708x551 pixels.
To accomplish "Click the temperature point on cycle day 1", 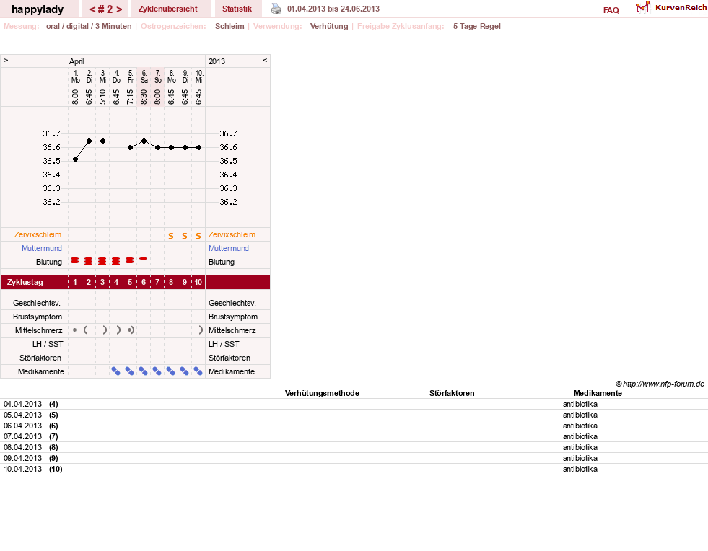I will click(75, 159).
